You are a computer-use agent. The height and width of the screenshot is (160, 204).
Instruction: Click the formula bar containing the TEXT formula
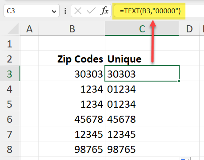158,11
